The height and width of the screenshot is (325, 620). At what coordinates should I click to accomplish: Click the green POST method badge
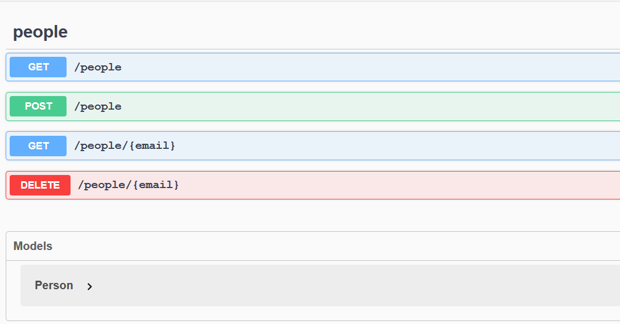[x=38, y=106]
